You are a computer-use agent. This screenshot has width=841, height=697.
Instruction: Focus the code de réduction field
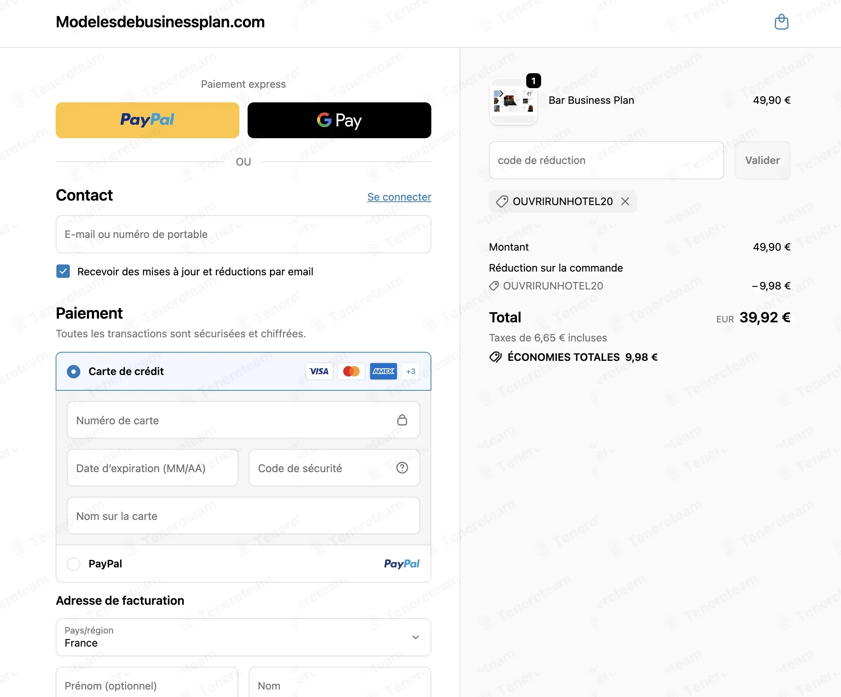pyautogui.click(x=606, y=160)
